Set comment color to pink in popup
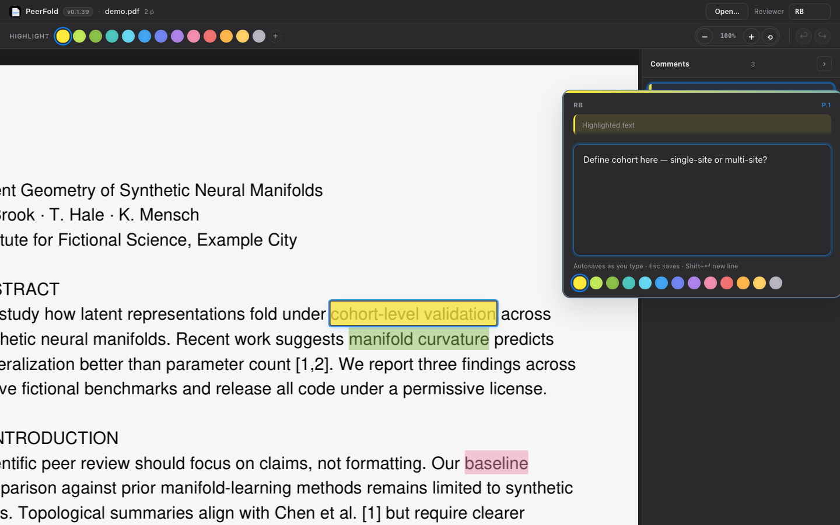The height and width of the screenshot is (525, 840). point(710,283)
